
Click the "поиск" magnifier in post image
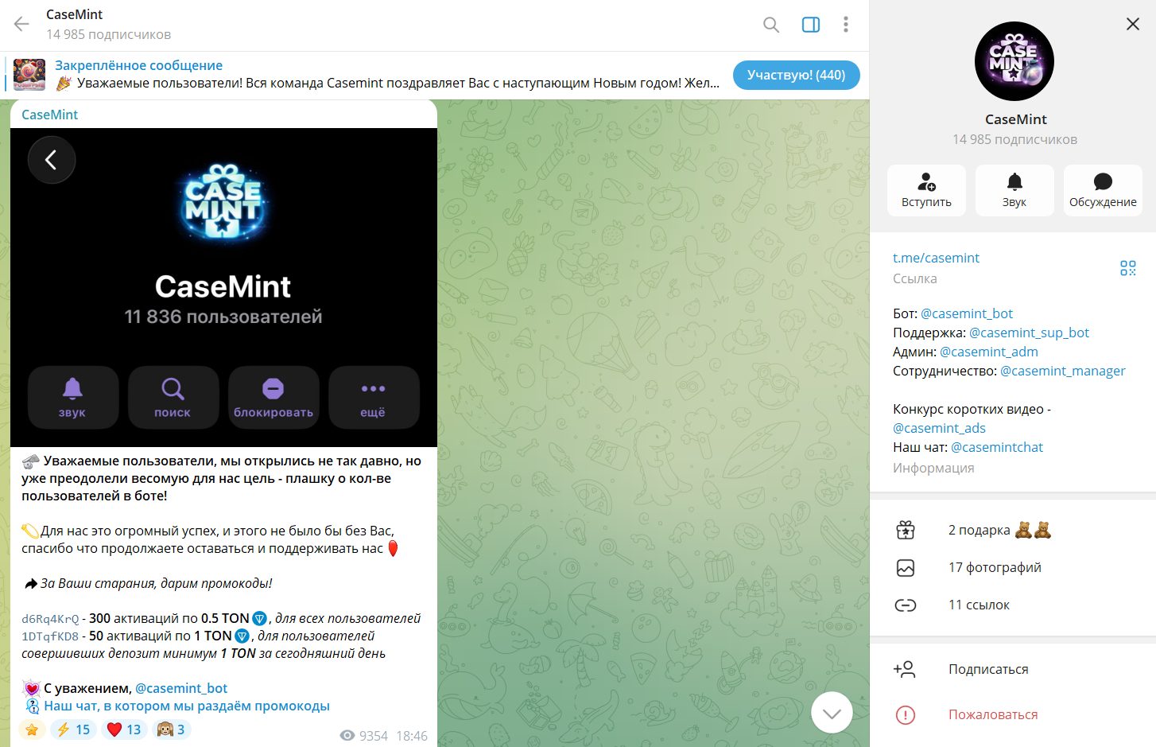[x=173, y=398]
